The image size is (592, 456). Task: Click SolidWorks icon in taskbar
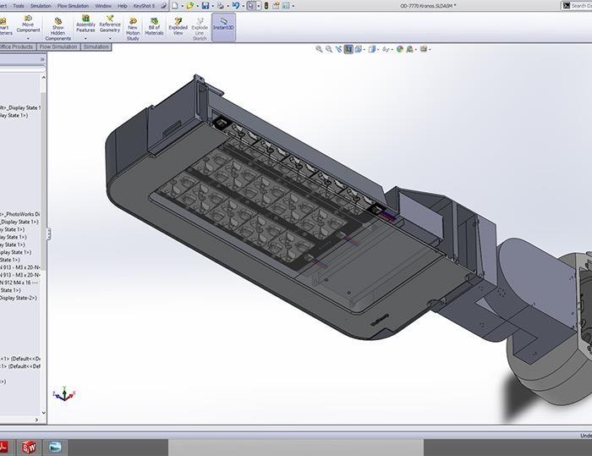tap(29, 448)
